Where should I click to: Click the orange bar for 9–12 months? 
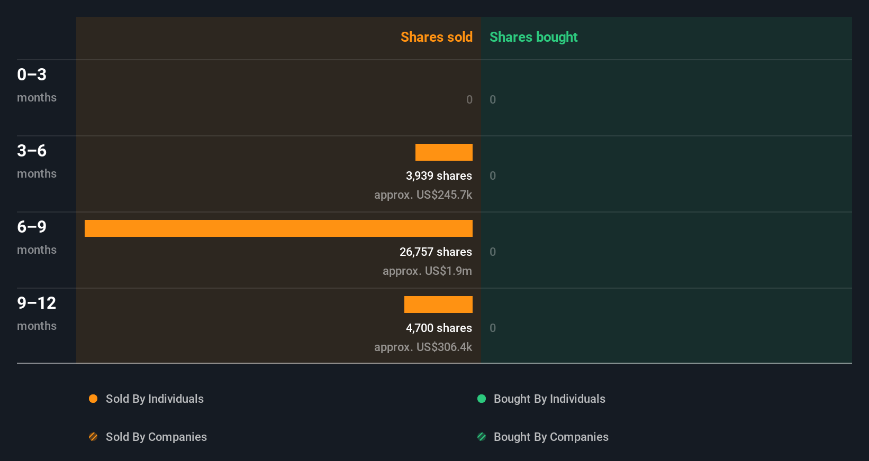(x=438, y=305)
